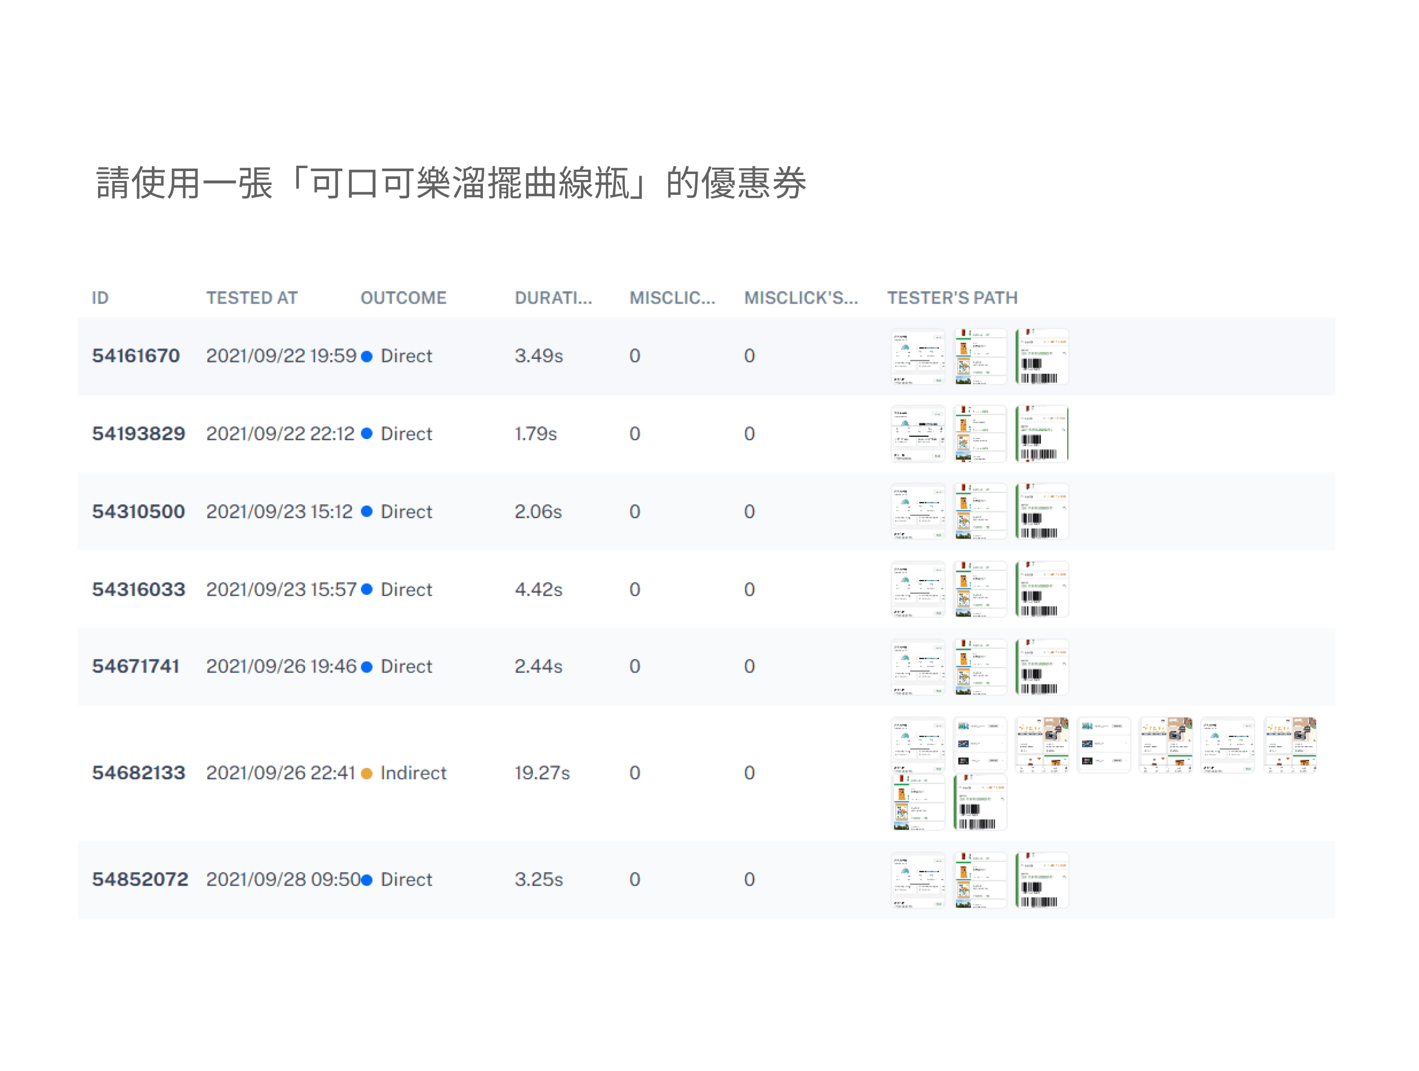The width and height of the screenshot is (1419, 1071).
Task: Click the ID column header
Action: [99, 297]
